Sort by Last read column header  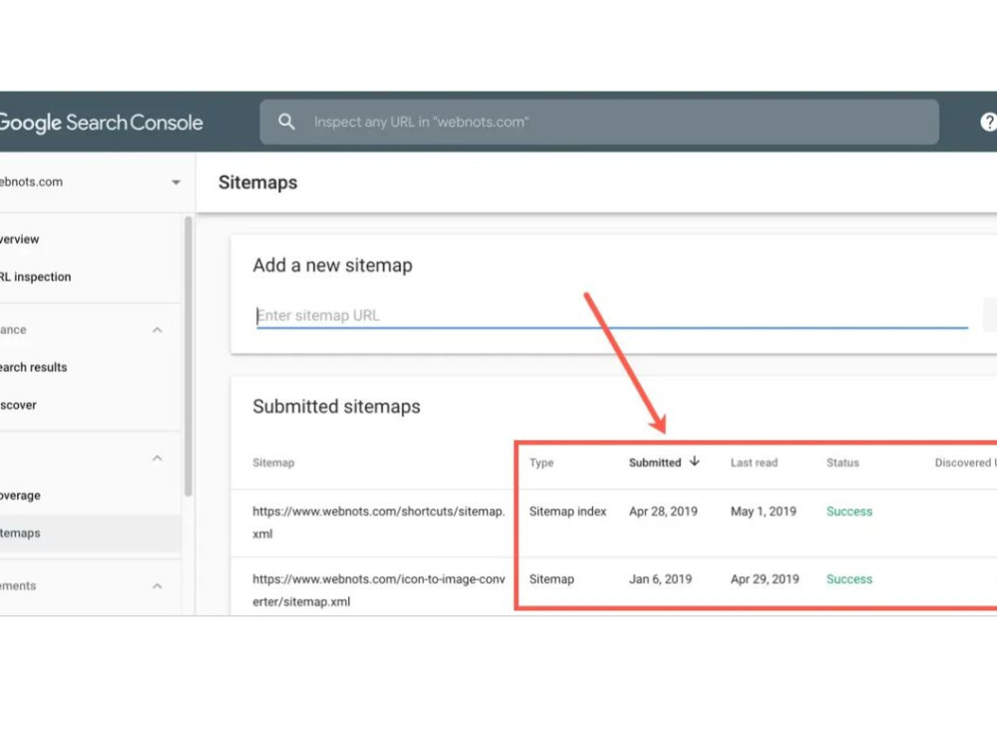pyautogui.click(x=754, y=463)
